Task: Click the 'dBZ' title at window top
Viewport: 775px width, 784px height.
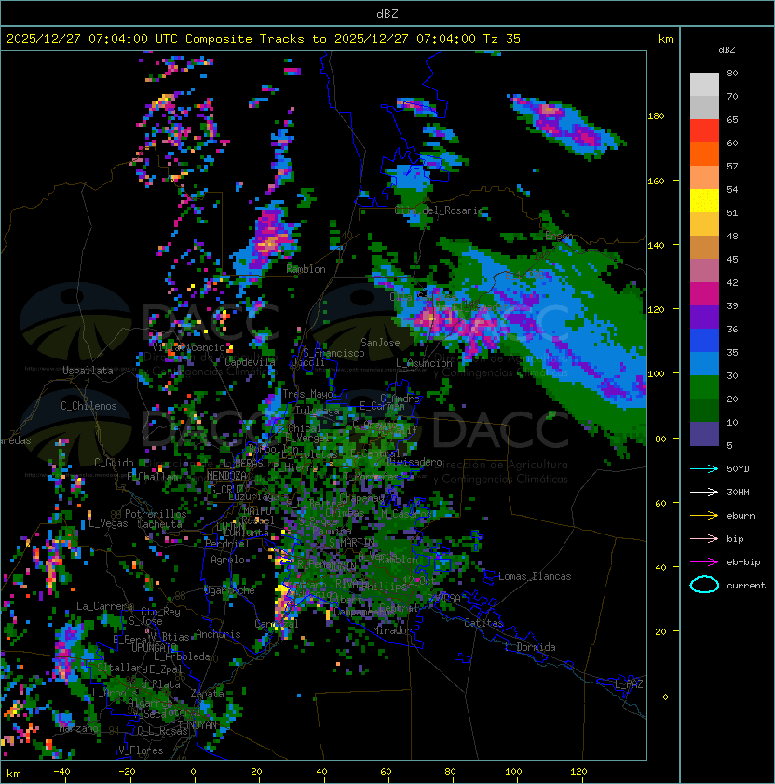Action: click(387, 14)
